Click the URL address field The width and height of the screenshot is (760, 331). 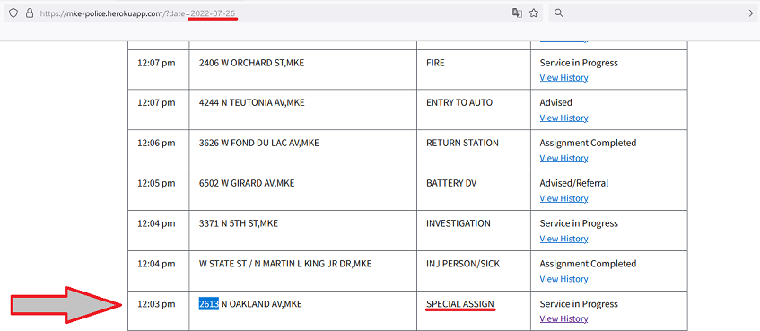(x=274, y=13)
